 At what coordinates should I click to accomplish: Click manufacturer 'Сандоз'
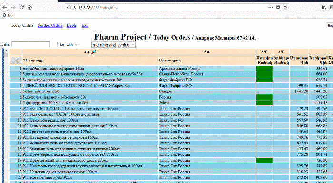pos(165,91)
